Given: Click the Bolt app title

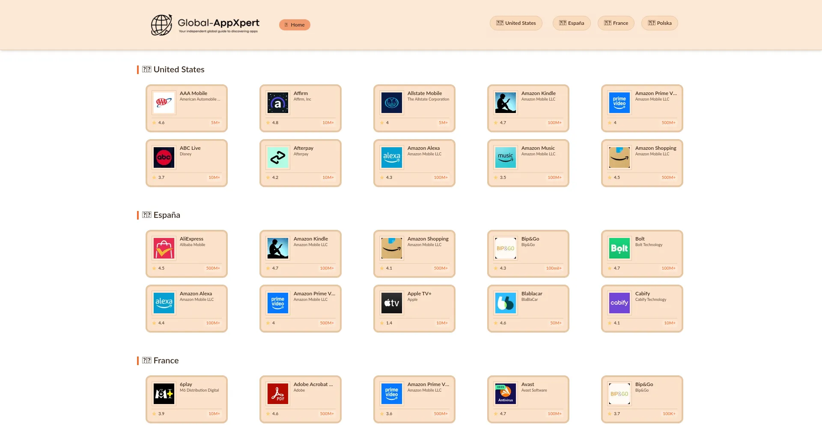Looking at the screenshot, I should coord(640,239).
